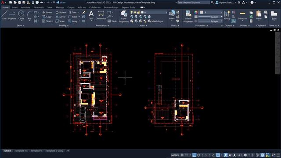Click Match Properties tool
The height and width of the screenshot is (158, 281).
(188, 17)
